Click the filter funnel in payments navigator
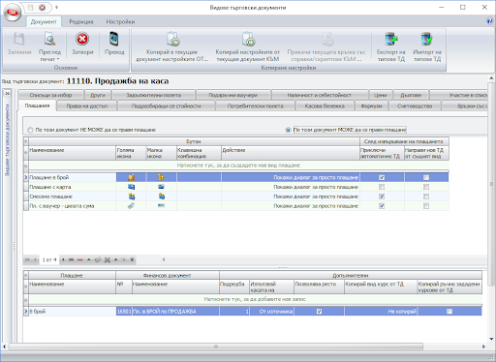Viewport: 496px width, 362px height. click(x=132, y=259)
